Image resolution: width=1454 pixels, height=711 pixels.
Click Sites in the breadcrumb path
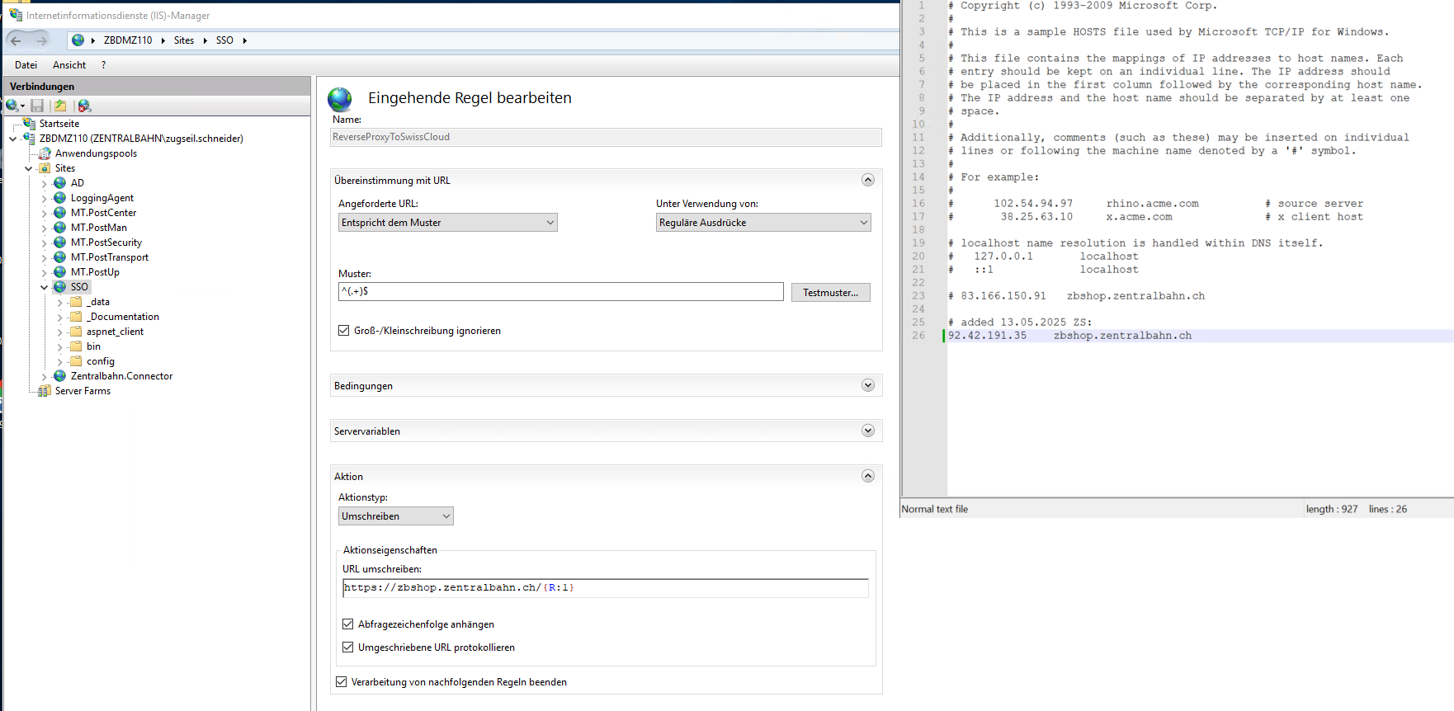184,40
